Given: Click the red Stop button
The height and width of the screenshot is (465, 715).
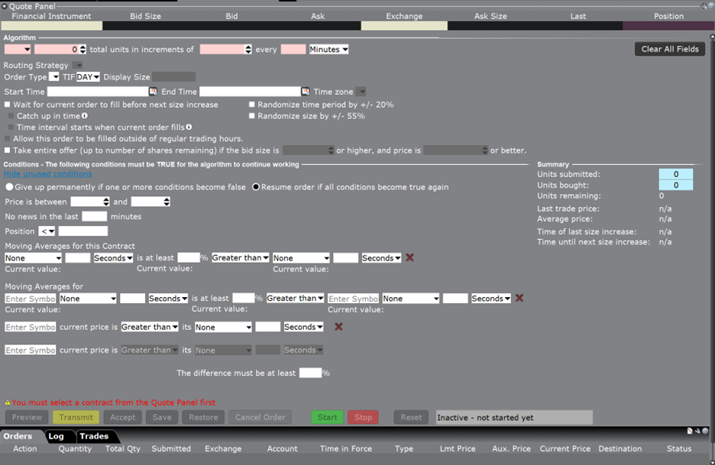Looking at the screenshot, I should click(363, 417).
